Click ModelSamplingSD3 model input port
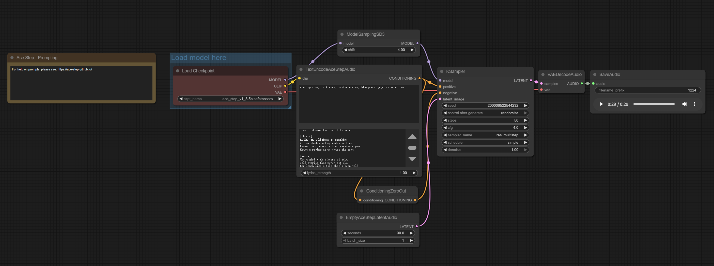714x266 pixels. (x=340, y=43)
